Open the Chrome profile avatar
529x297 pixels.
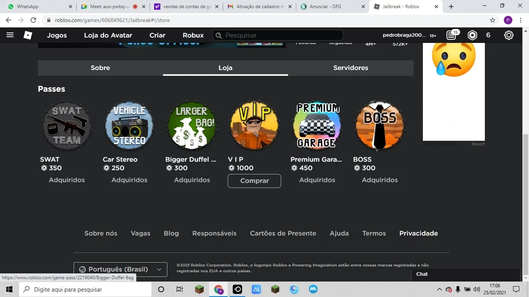(x=508, y=20)
